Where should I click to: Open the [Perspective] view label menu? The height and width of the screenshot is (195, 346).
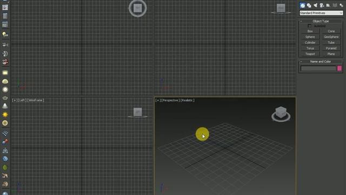tap(170, 100)
